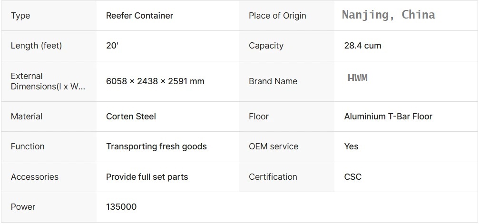Click the "28.4 cum" capacity value
Screen dimensions: 479x224
362,46
